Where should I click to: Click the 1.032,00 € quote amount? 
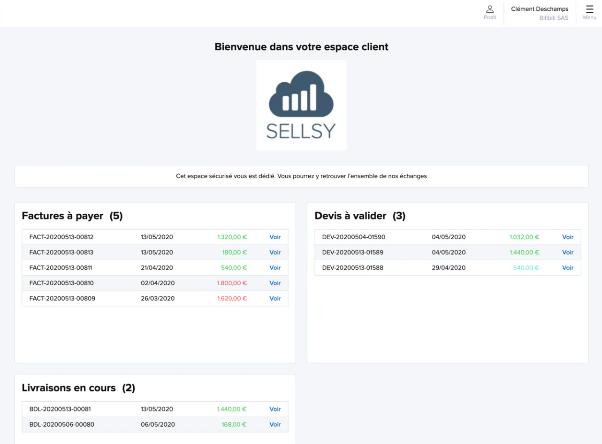pos(525,237)
